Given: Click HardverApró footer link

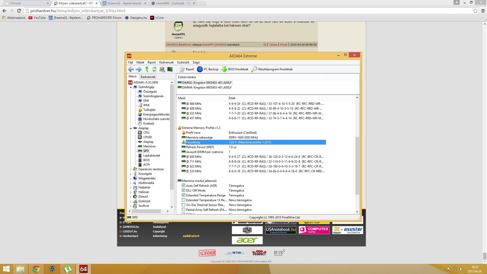Looking at the screenshot, I should (130, 236).
